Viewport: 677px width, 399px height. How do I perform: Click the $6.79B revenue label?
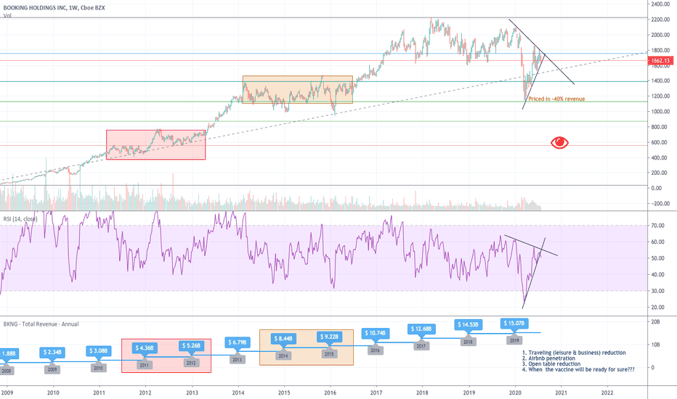pyautogui.click(x=237, y=342)
